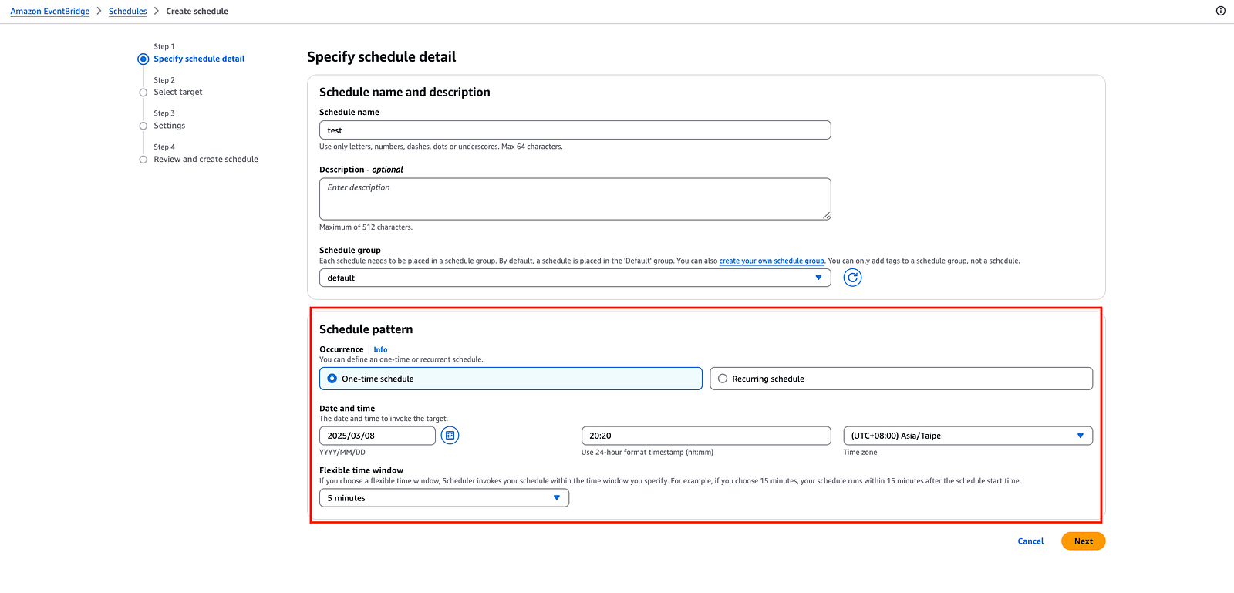Navigate to Schedules breadcrumb link

[127, 12]
